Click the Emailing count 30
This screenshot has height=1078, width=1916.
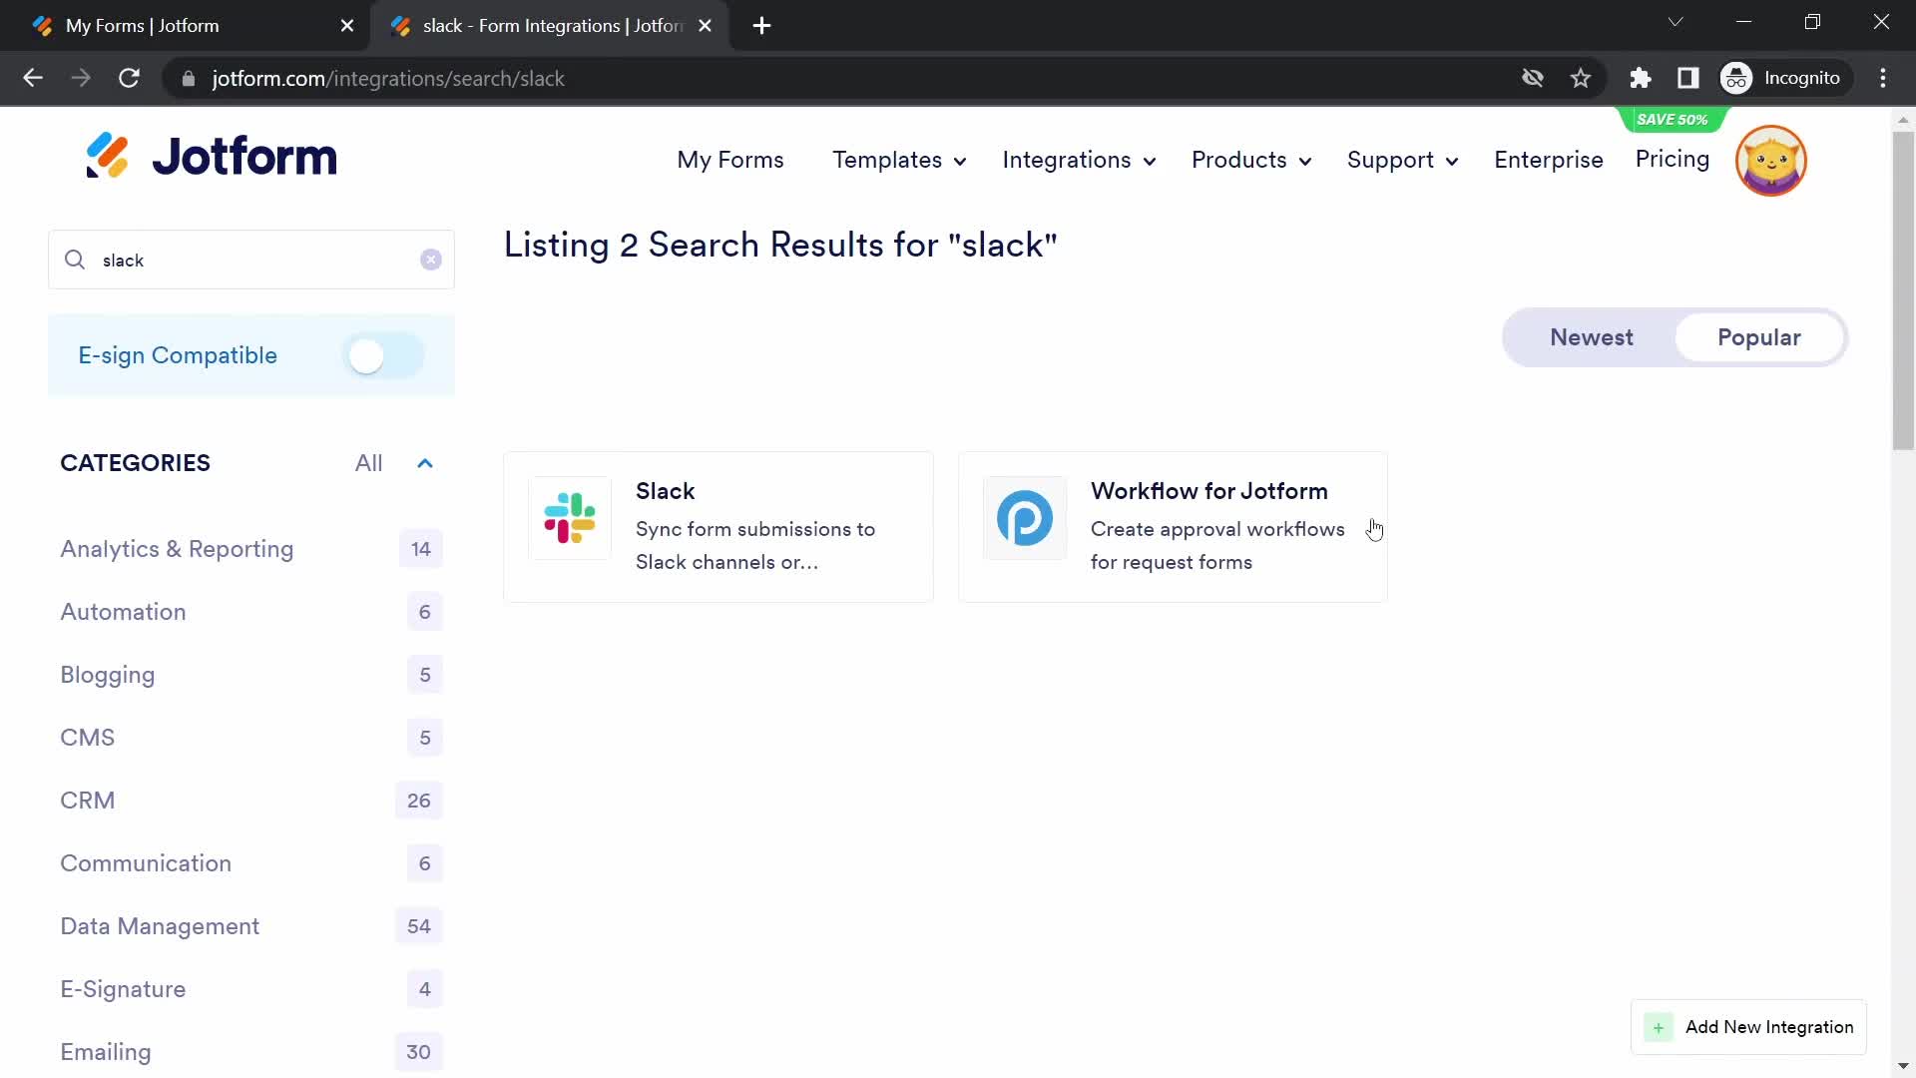tap(419, 1052)
